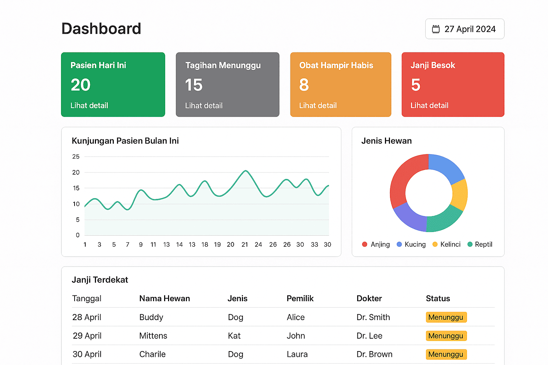Click the blue Kucing legend dot
This screenshot has height=365, width=548.
click(399, 245)
